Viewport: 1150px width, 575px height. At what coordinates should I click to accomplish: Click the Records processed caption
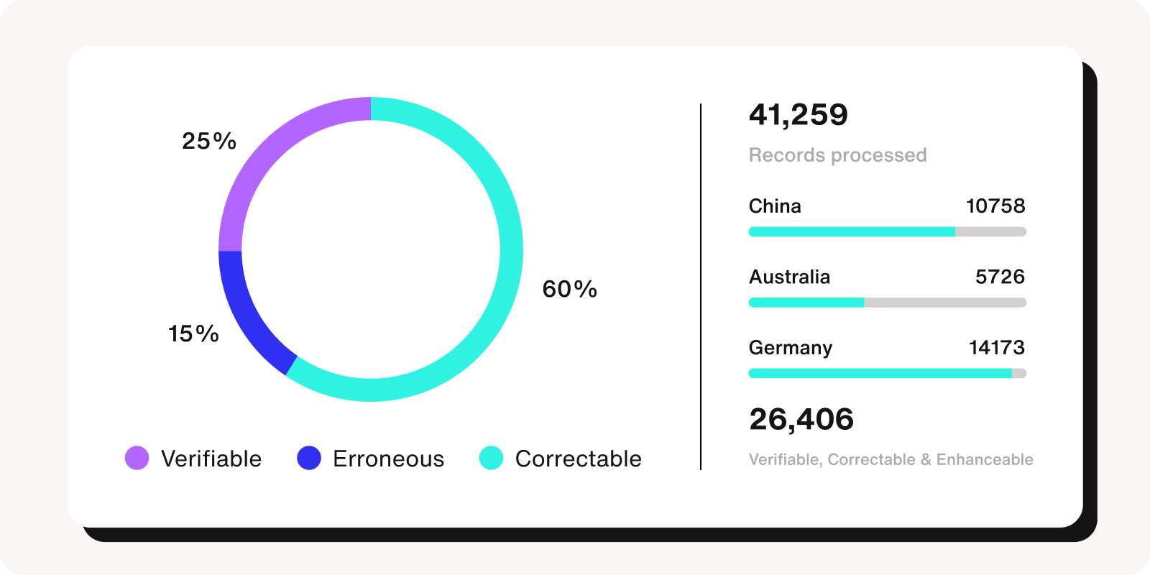pos(837,155)
